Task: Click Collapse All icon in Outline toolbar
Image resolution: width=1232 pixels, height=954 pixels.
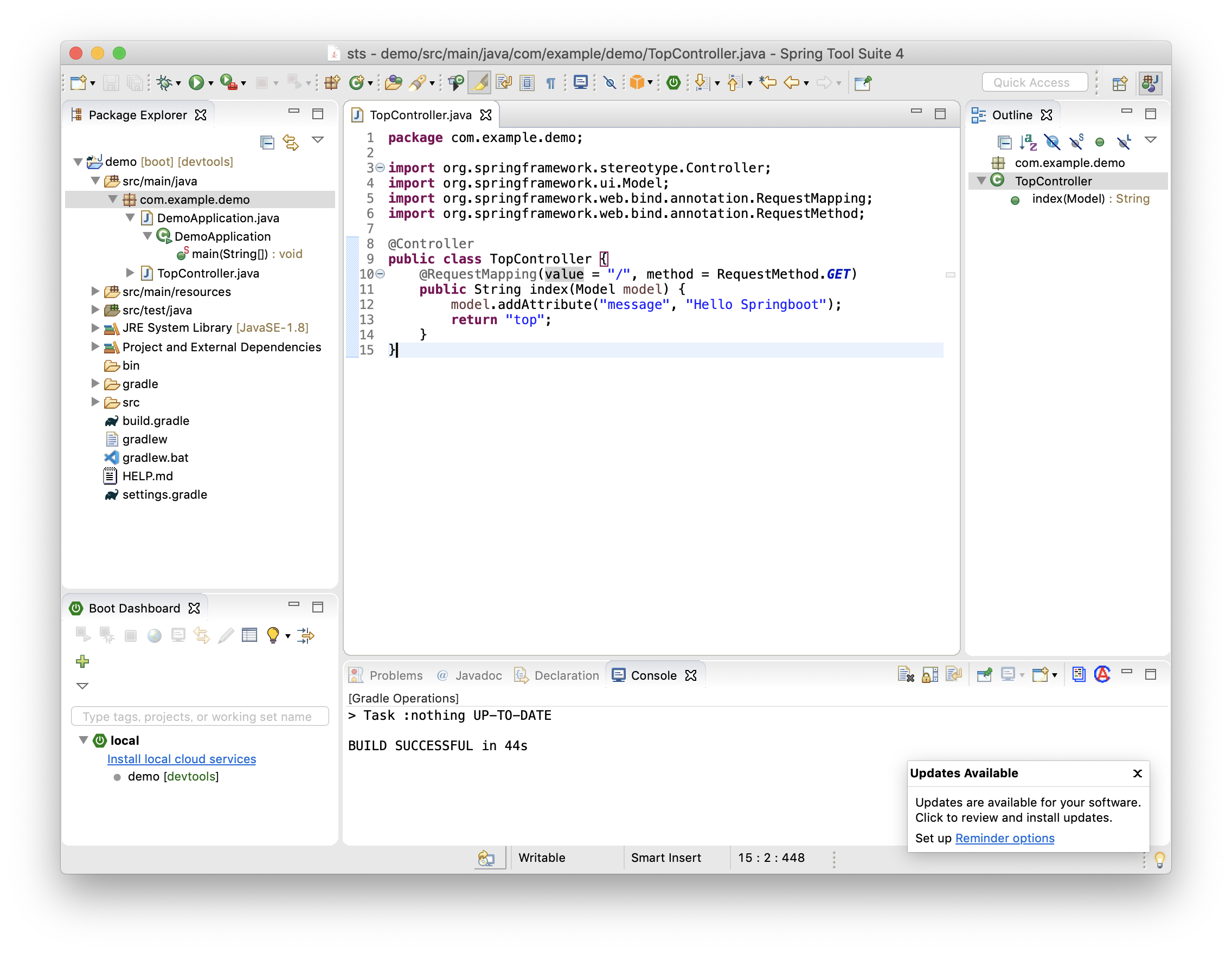Action: (x=1004, y=141)
